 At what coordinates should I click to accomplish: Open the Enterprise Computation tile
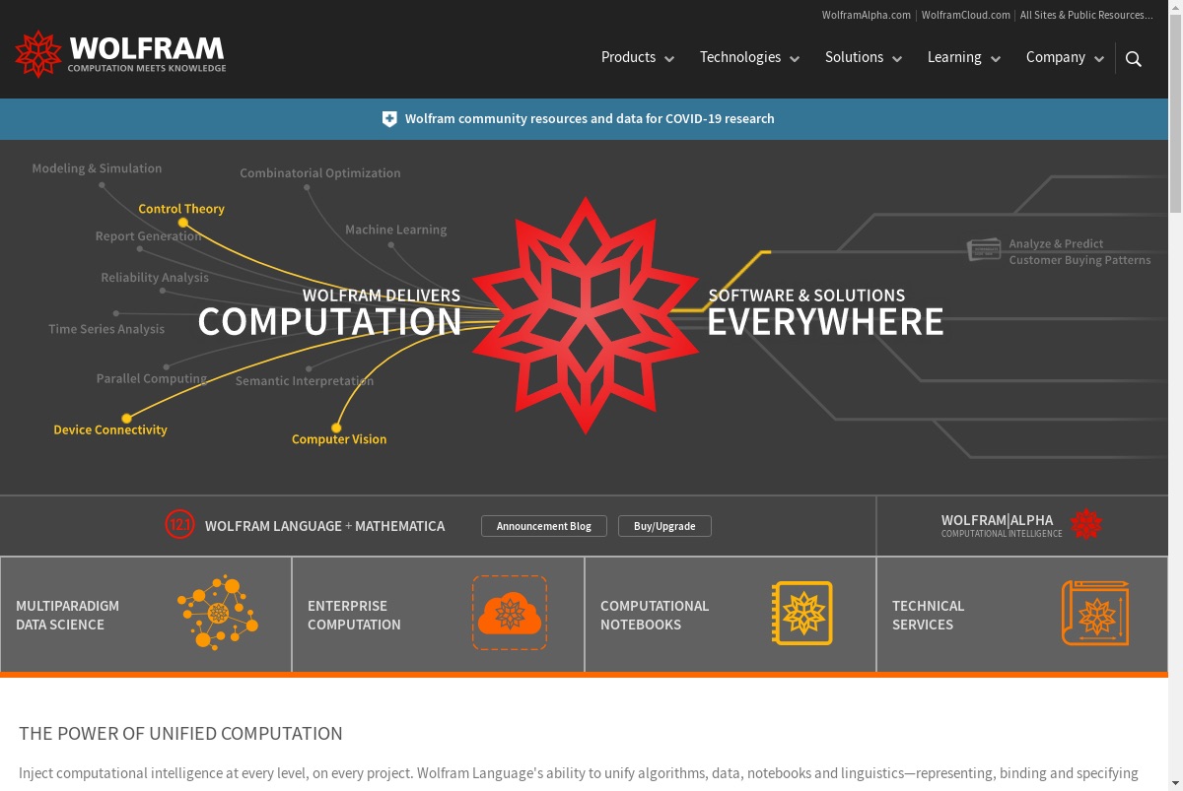coord(438,615)
